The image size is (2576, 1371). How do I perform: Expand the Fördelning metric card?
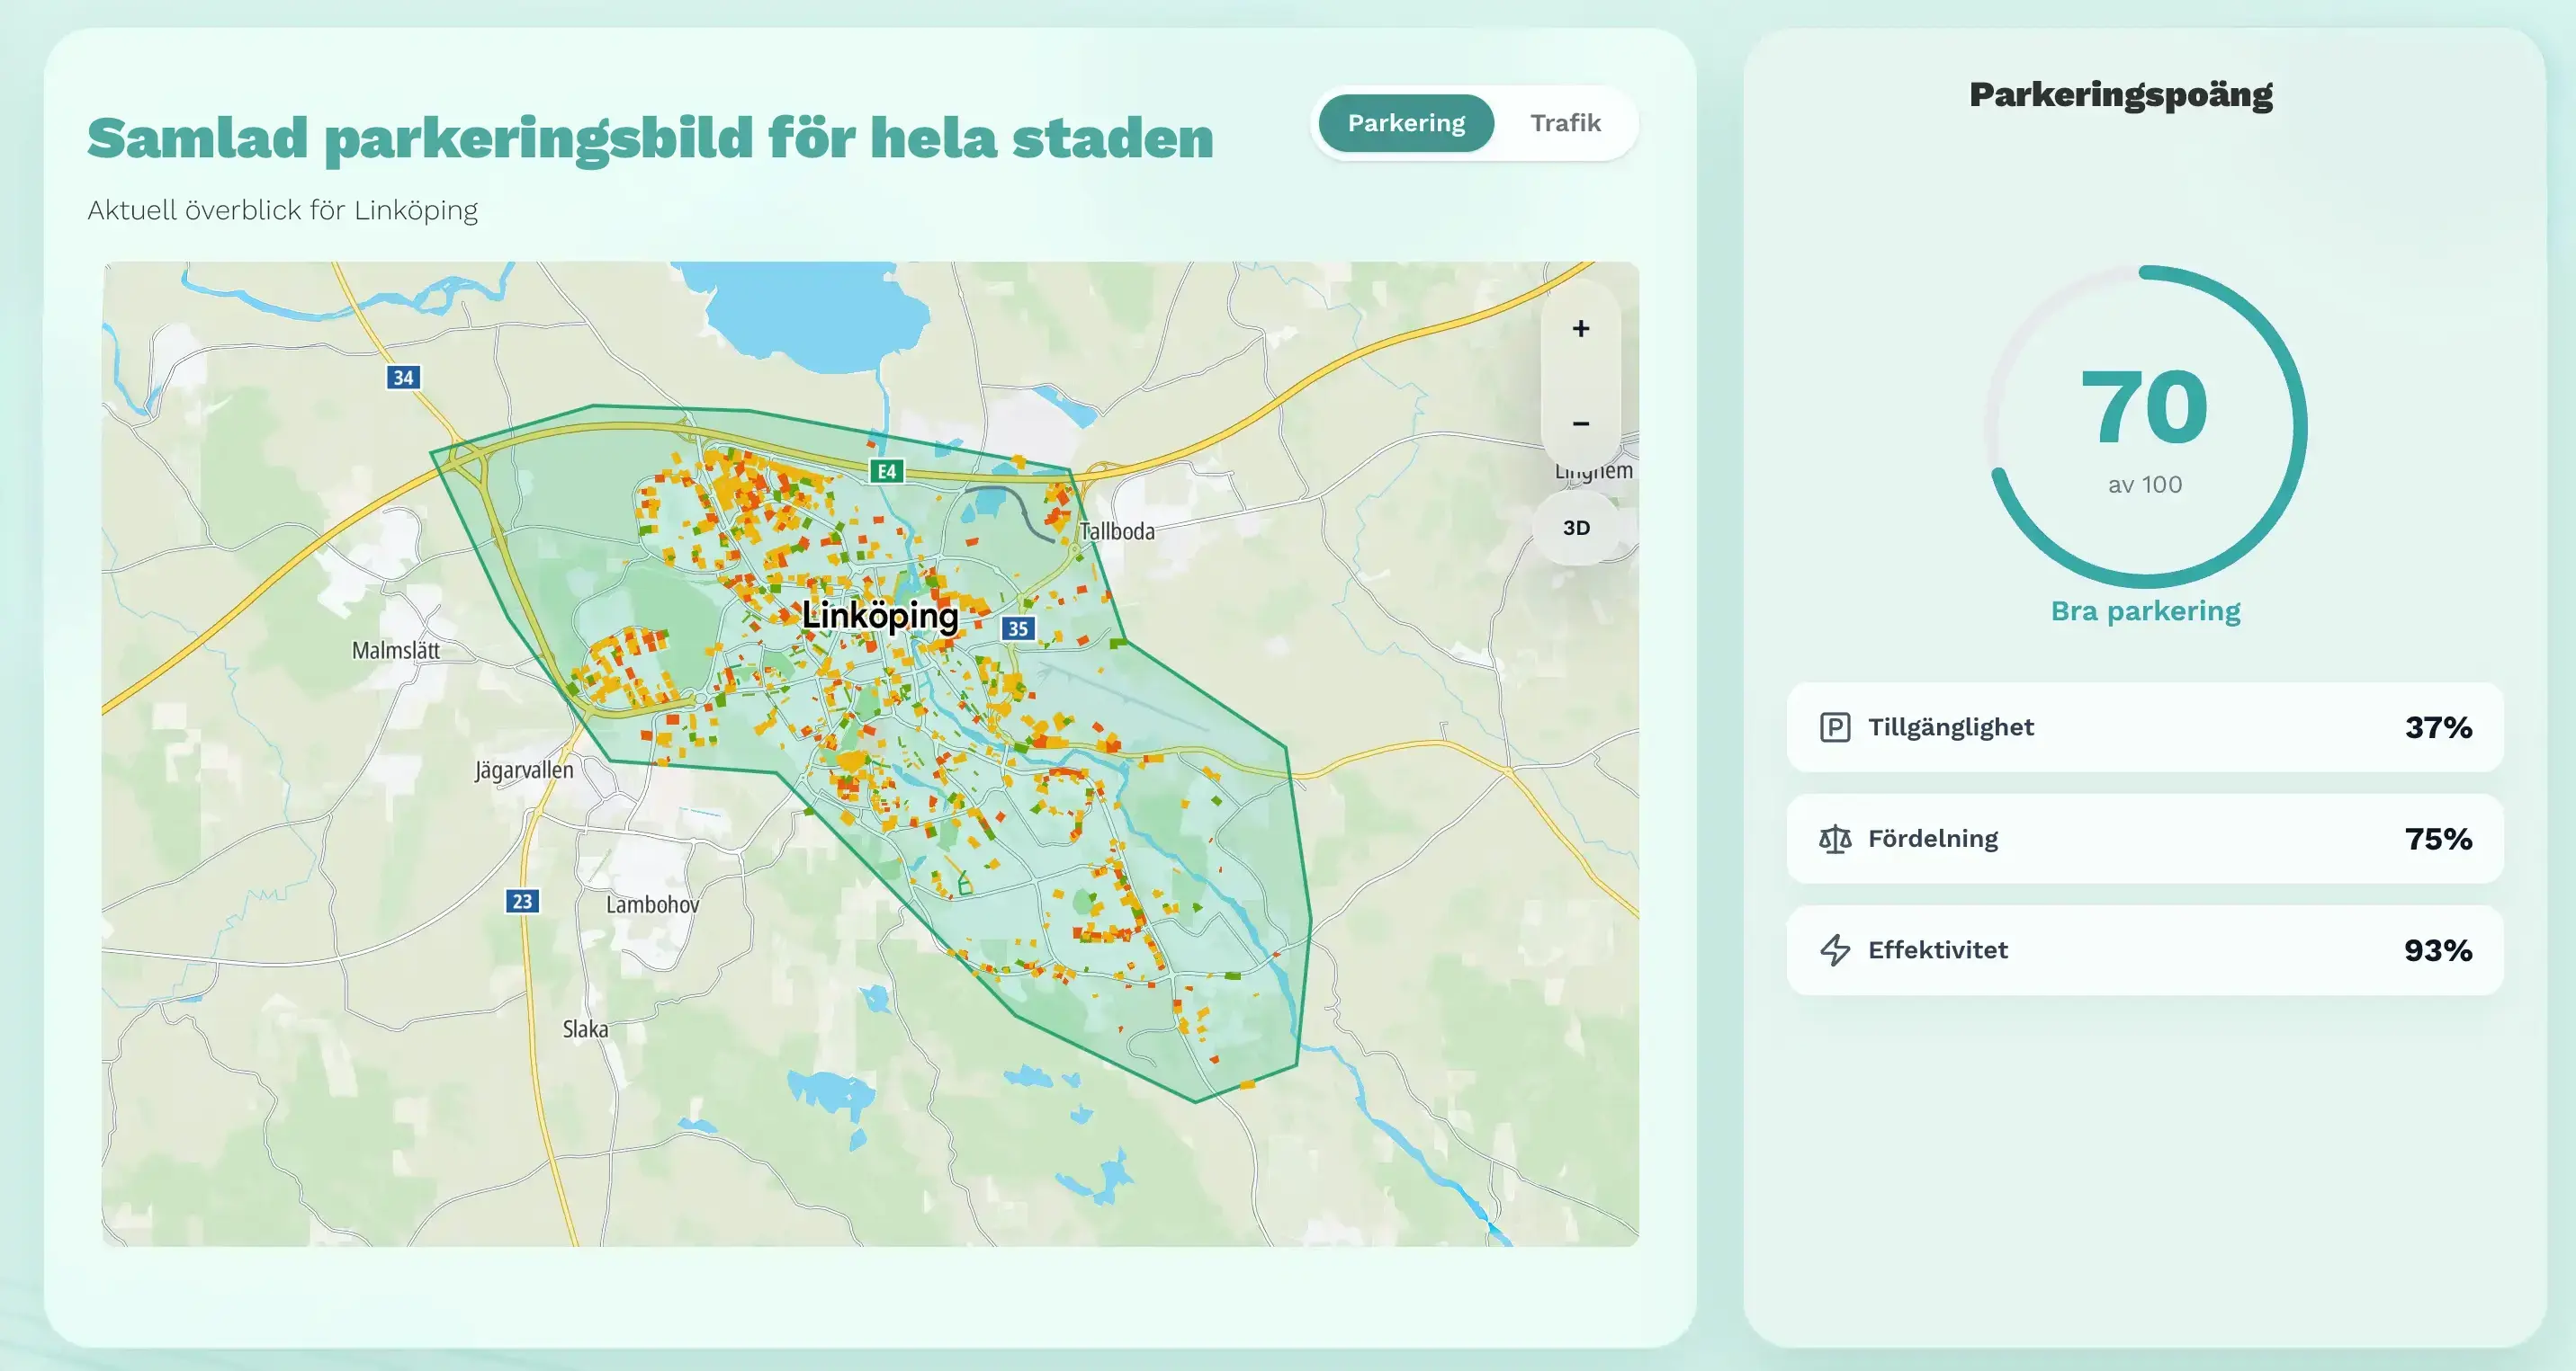(x=2143, y=840)
